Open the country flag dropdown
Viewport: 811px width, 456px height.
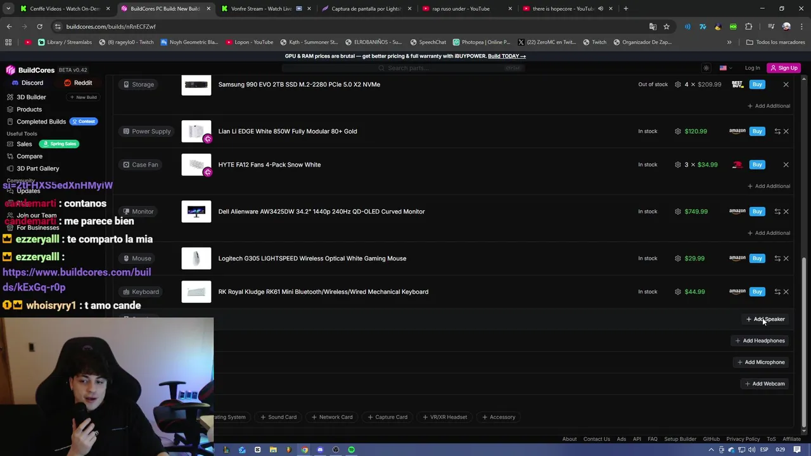coord(726,68)
